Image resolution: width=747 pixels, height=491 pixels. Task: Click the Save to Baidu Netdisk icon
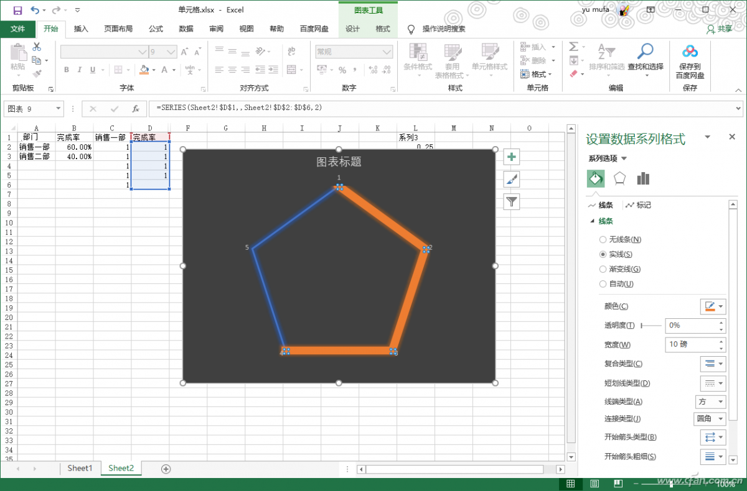pos(690,52)
